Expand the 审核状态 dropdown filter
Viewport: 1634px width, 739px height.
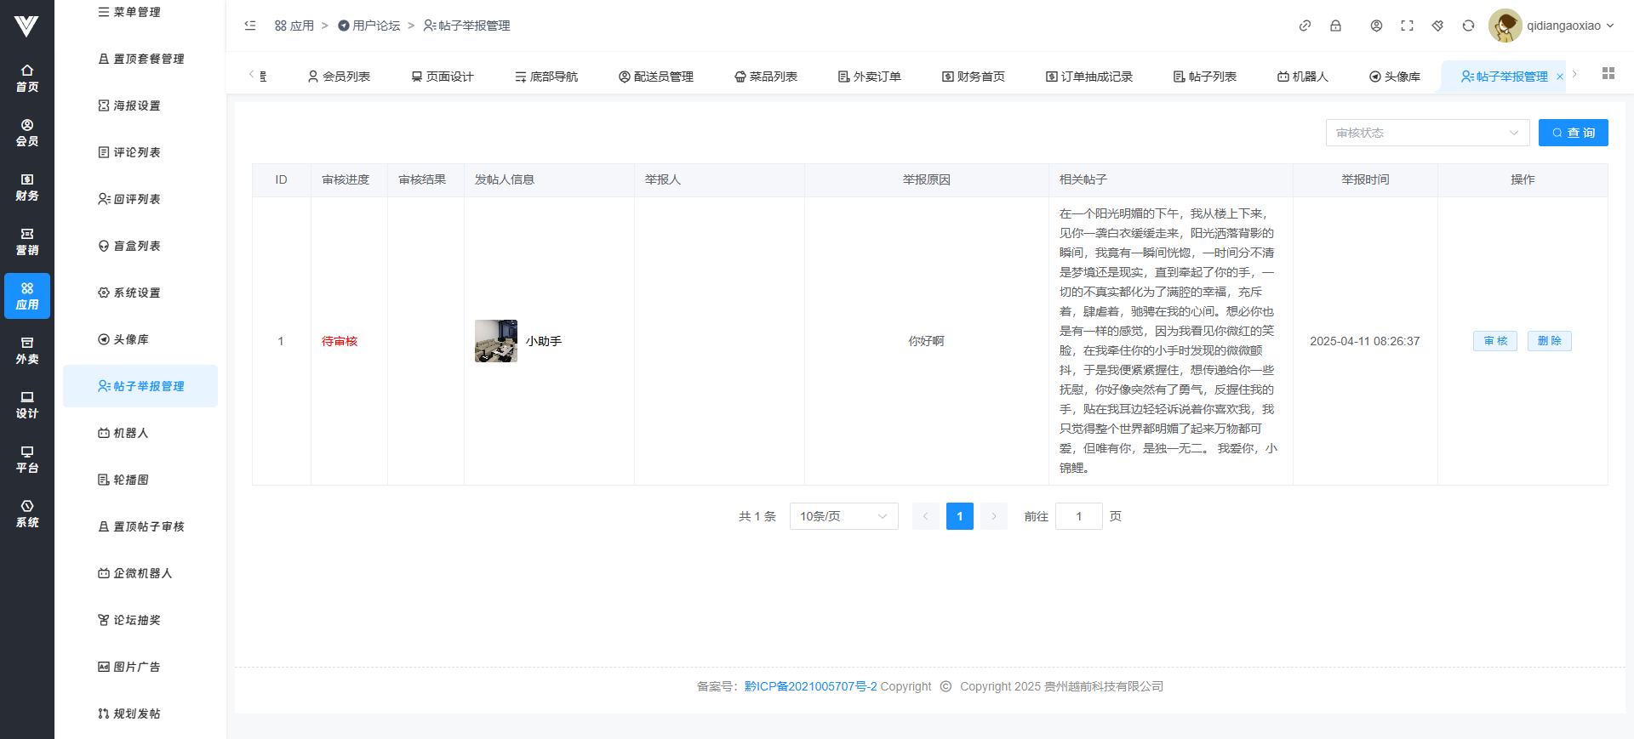(1427, 133)
